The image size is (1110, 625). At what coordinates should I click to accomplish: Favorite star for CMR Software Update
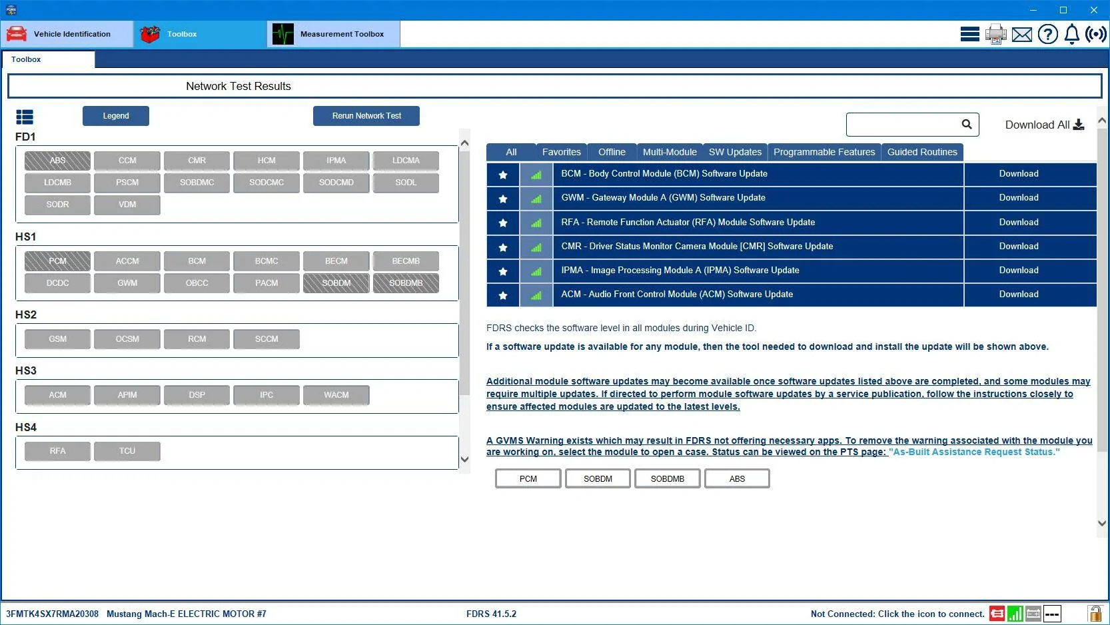pyautogui.click(x=503, y=247)
